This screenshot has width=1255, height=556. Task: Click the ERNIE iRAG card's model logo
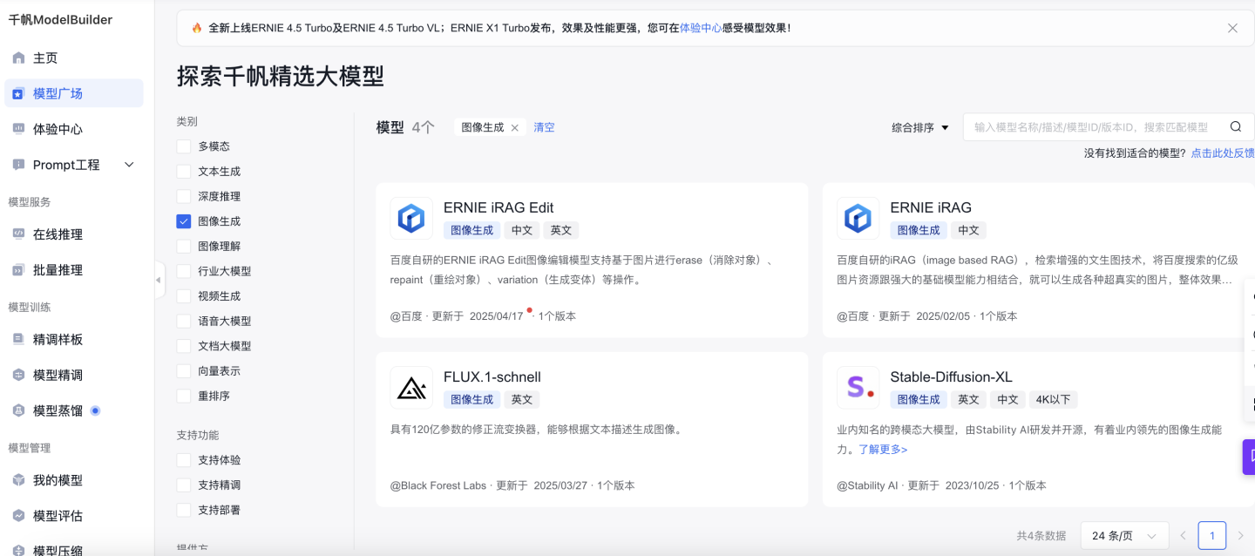pyautogui.click(x=858, y=218)
